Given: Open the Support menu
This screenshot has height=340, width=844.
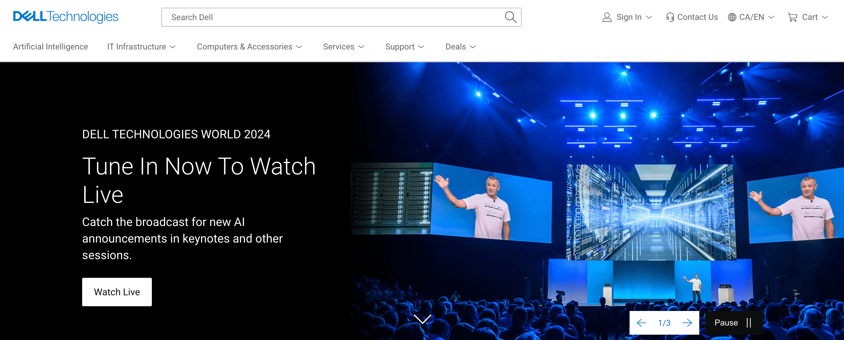Looking at the screenshot, I should tap(404, 47).
